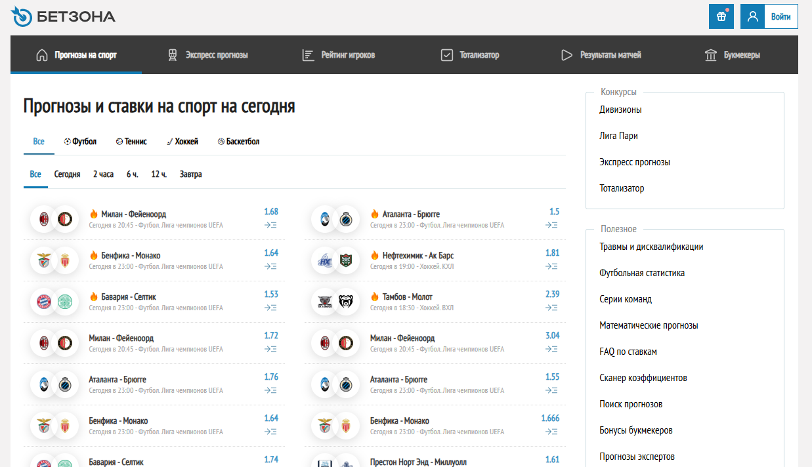
Task: Open the Экспресс прогнозы navigation tab
Action: coord(208,55)
